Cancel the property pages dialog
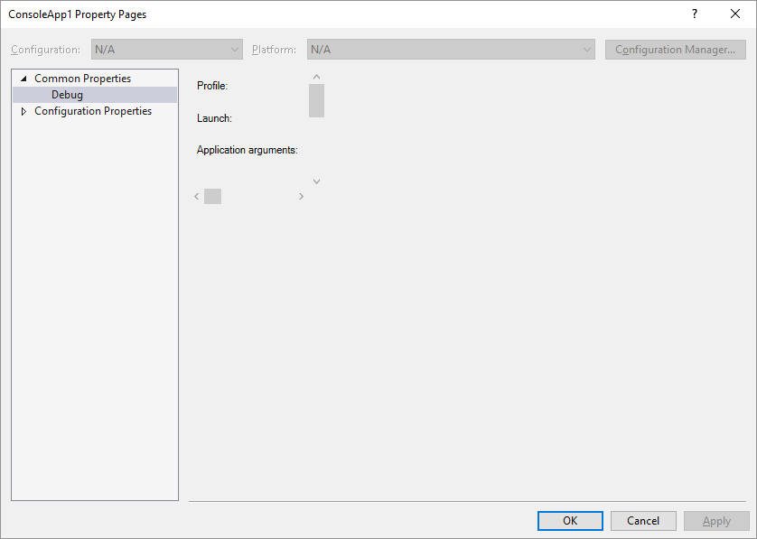 [643, 521]
